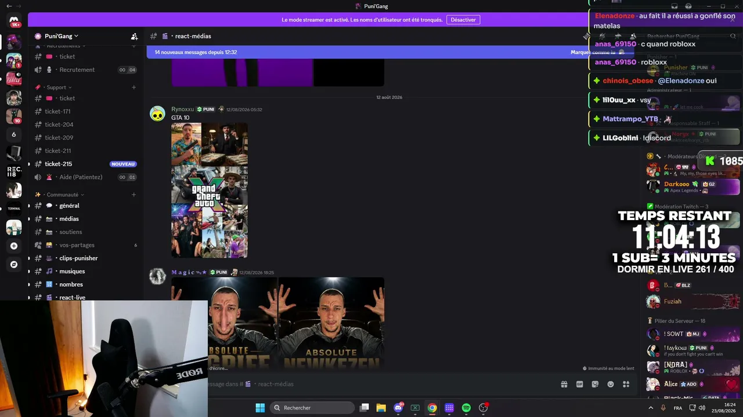Image resolution: width=743 pixels, height=417 pixels.
Task: Click the Rechercher taskbar search box
Action: tap(313, 408)
